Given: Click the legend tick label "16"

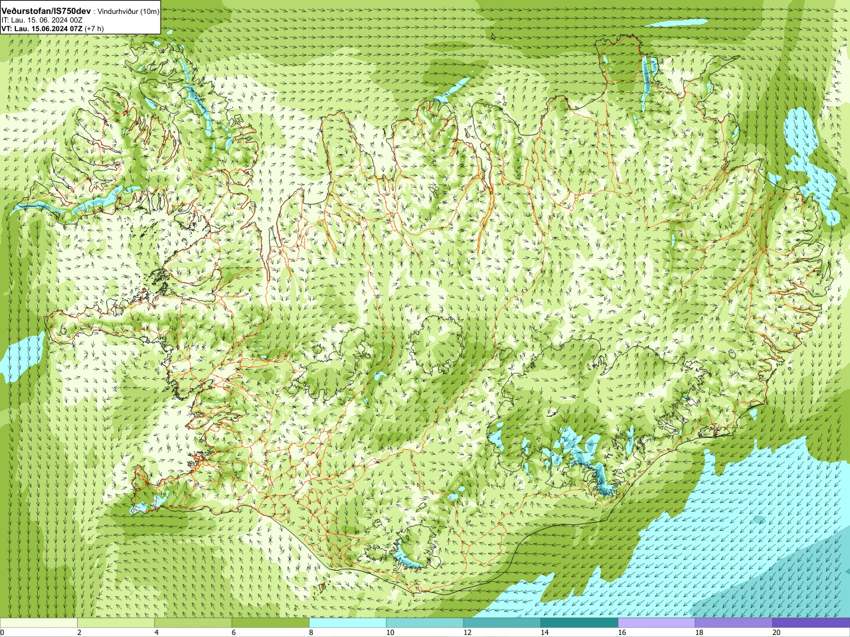Looking at the screenshot, I should [x=622, y=632].
